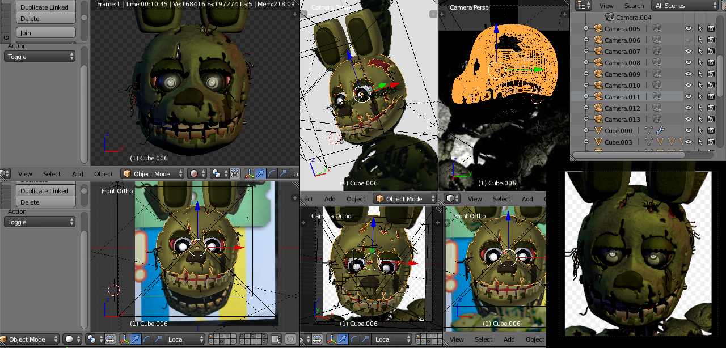This screenshot has height=348, width=726.
Task: Toggle selectability cursor icon of Camera.008
Action: click(x=700, y=62)
